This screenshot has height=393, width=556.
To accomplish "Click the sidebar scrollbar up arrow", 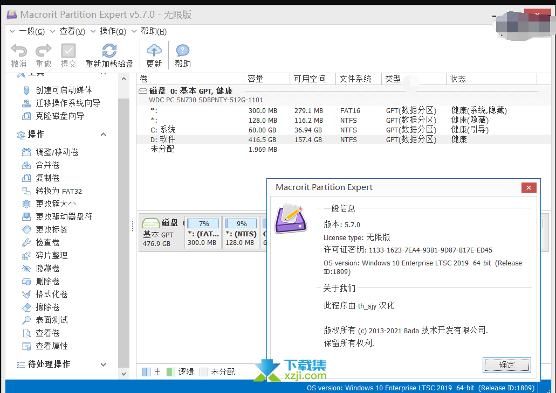I will tap(123, 79).
